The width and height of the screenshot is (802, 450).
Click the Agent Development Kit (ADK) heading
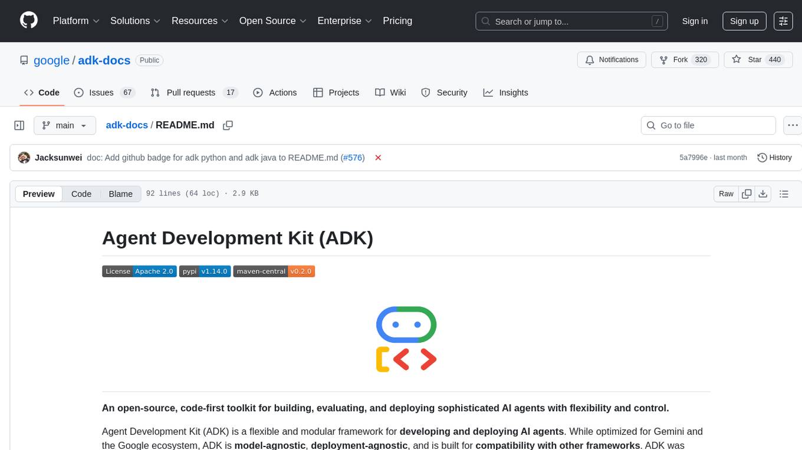tap(238, 238)
